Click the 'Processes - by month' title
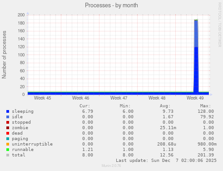 pos(111,5)
